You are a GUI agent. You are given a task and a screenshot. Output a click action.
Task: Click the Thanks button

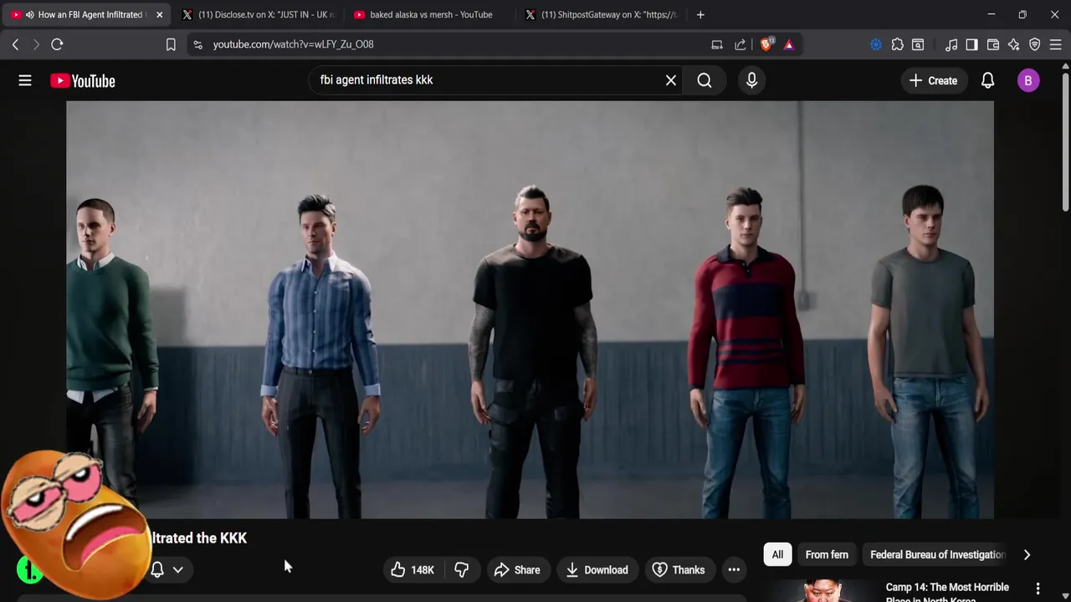[x=679, y=569]
